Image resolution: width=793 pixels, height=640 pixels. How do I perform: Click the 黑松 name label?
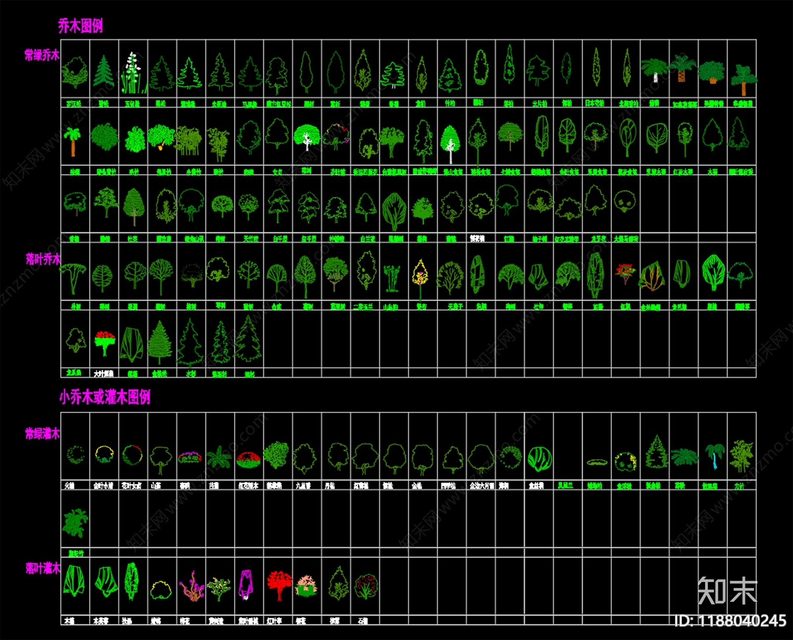161,104
